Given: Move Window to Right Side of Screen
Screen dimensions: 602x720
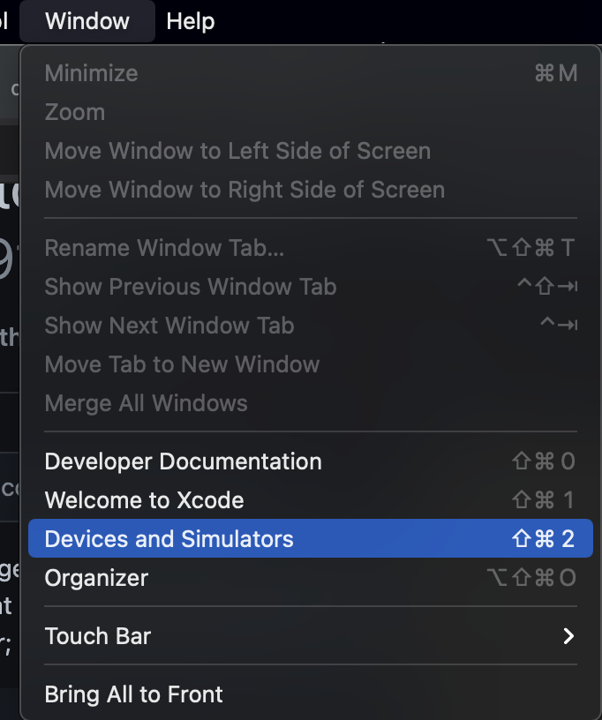Looking at the screenshot, I should [244, 190].
